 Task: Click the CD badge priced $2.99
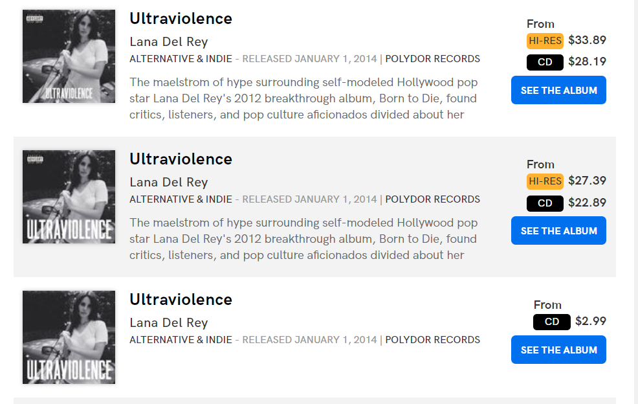552,322
